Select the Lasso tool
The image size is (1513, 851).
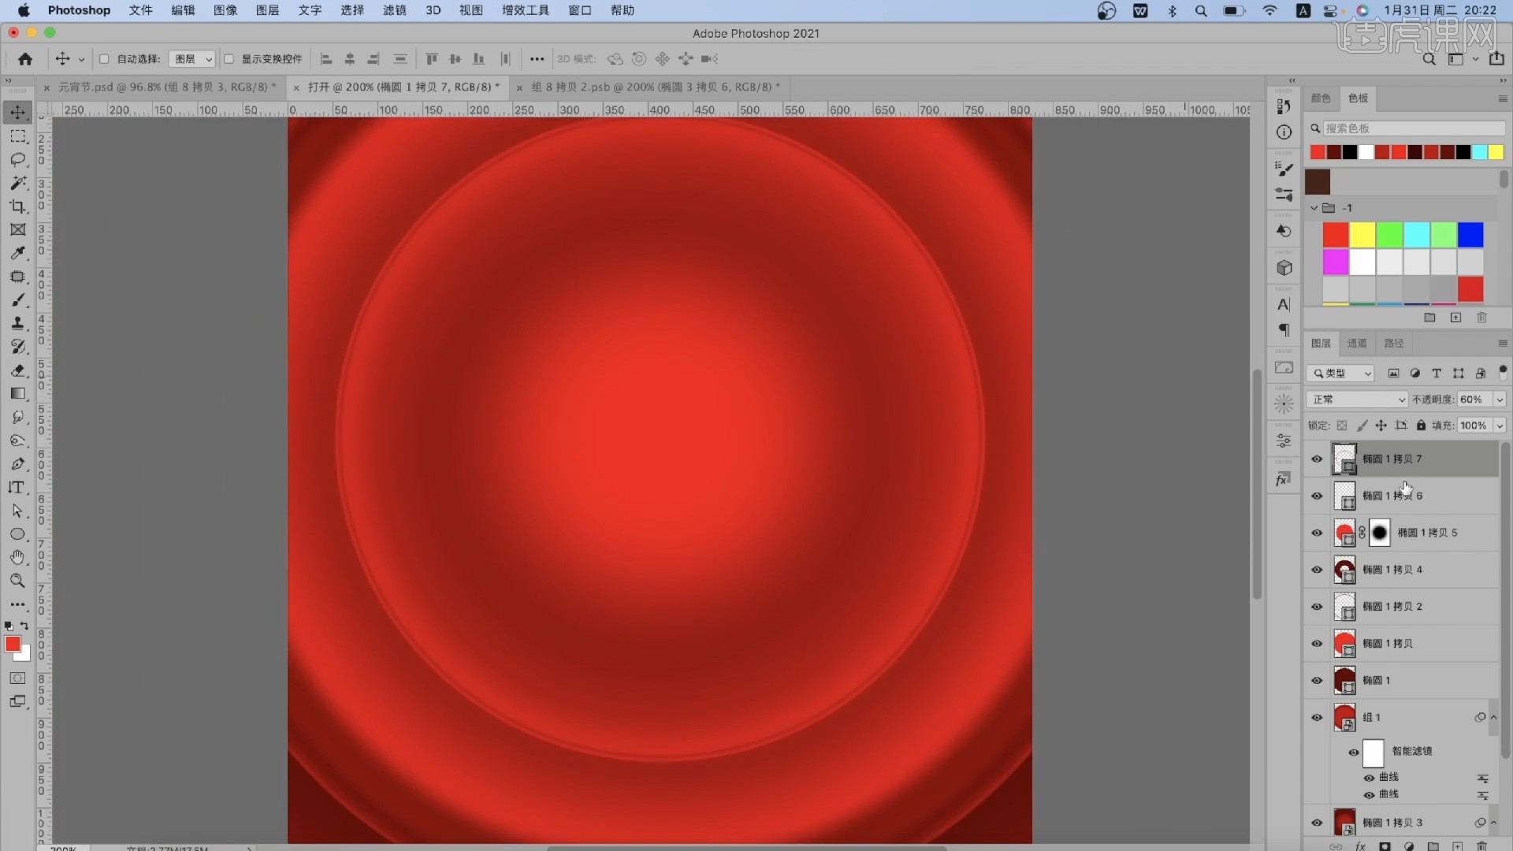click(x=17, y=159)
